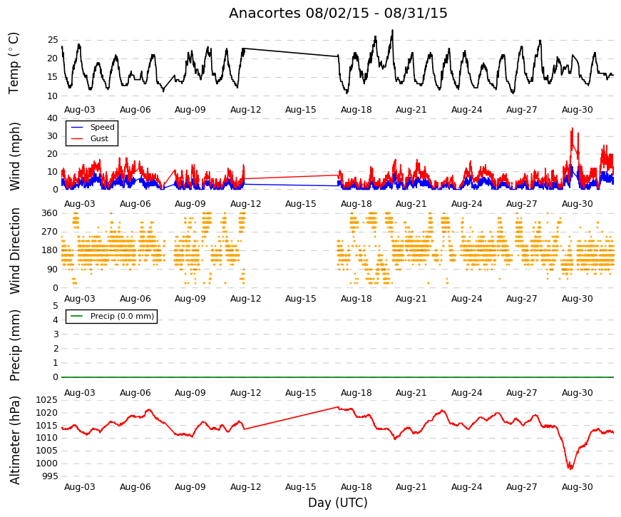
Task: Click the Temp (°C) axis label
Action: coord(14,63)
